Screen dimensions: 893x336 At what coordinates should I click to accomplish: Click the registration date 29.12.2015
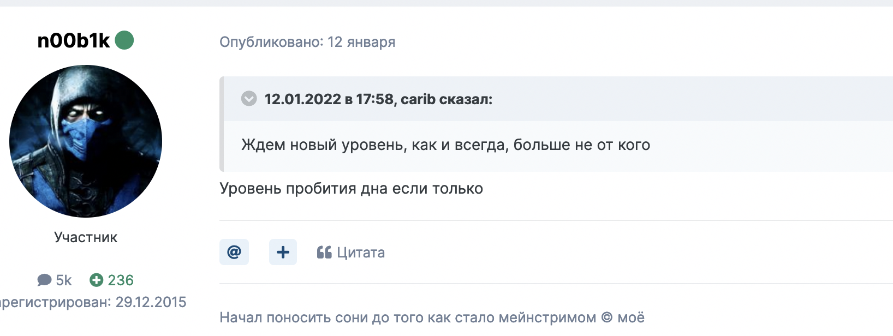click(151, 302)
